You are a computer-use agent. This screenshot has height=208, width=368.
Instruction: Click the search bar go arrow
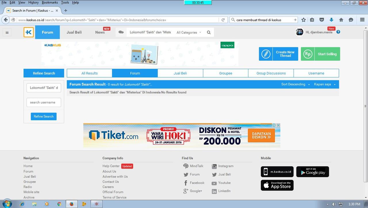295,20
